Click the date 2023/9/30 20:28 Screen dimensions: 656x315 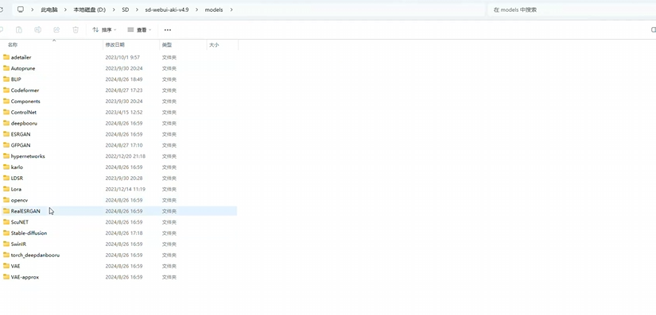[124, 179]
